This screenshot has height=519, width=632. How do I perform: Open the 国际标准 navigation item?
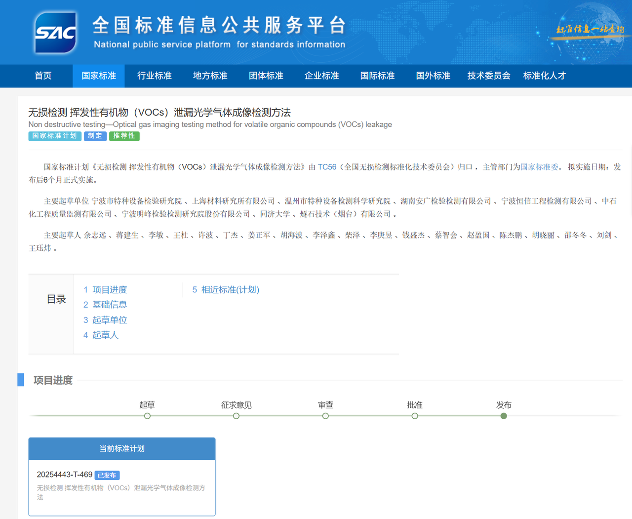point(378,76)
